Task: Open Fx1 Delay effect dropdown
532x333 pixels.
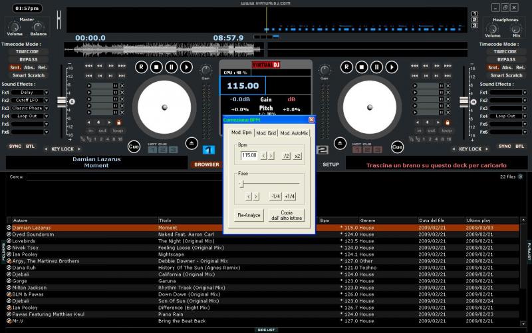Action: [47, 93]
